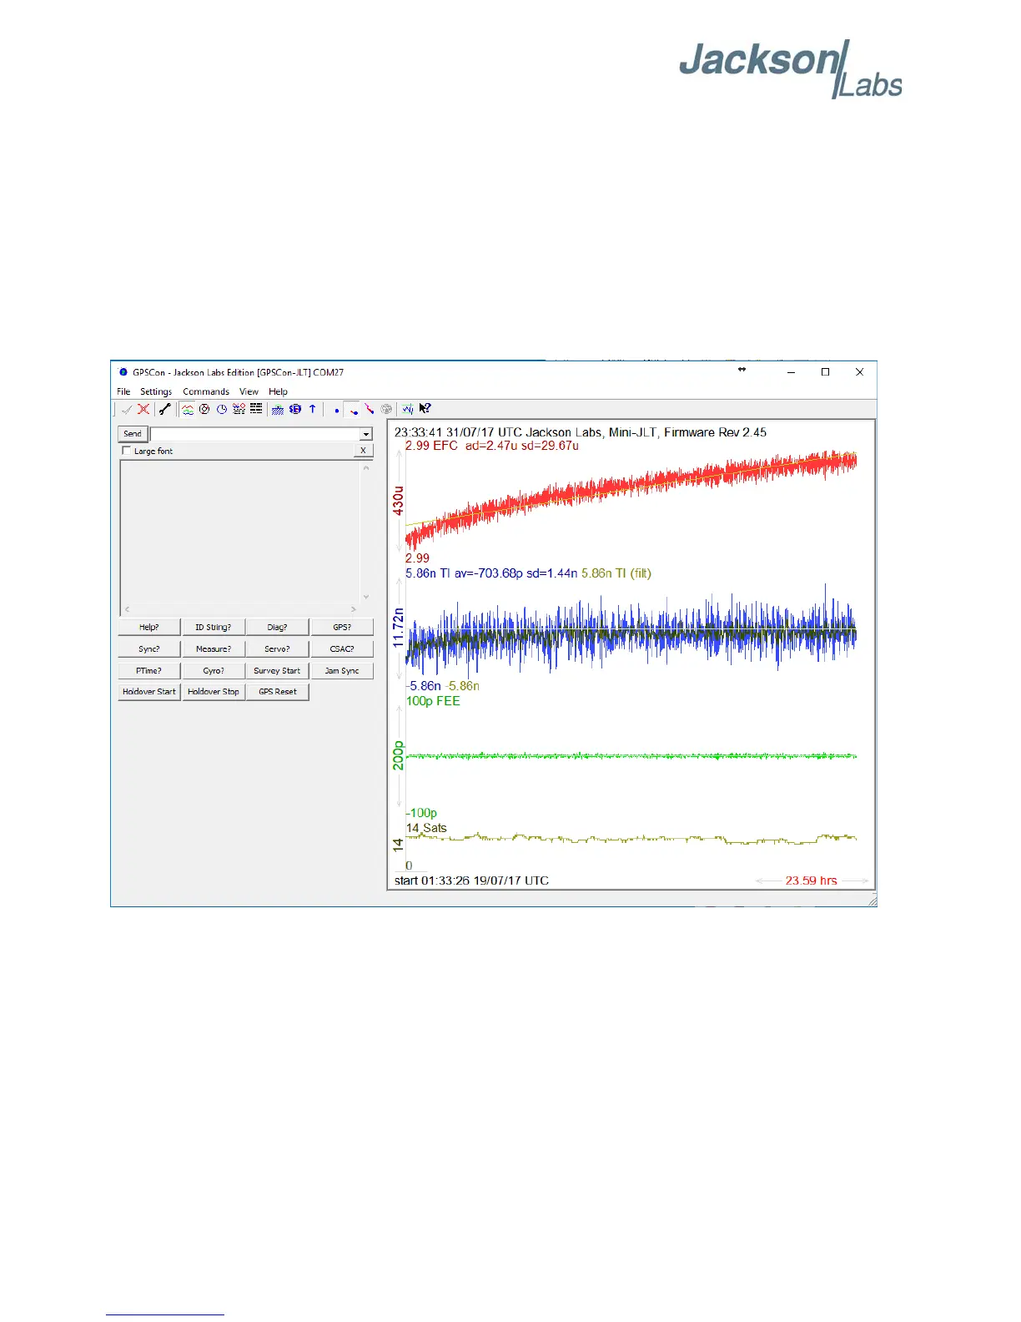This screenshot has height=1322, width=1021.
Task: Click the blue SET icon
Action: pyautogui.click(x=295, y=409)
